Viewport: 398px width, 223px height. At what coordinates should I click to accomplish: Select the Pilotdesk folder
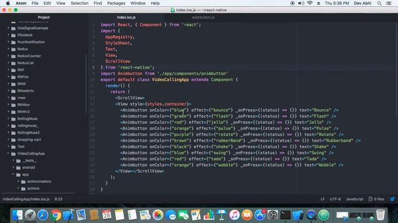pyautogui.click(x=25, y=35)
